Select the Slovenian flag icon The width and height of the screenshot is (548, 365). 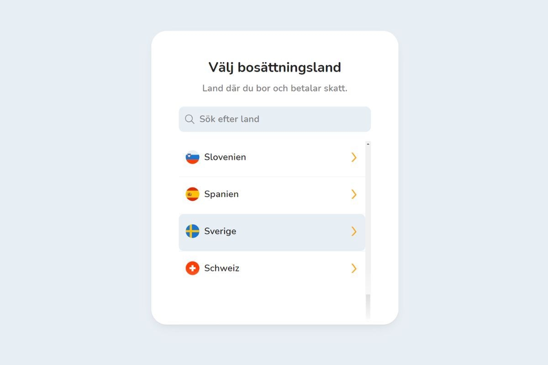click(192, 157)
